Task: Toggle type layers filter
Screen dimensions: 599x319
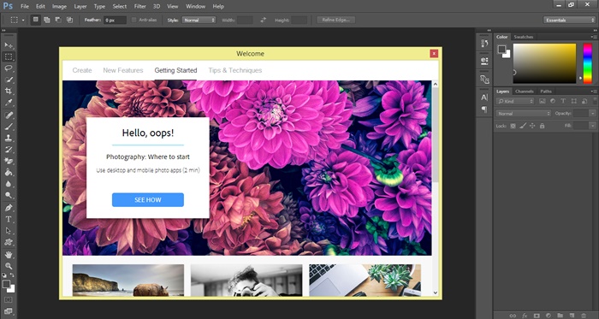Action: pos(563,101)
